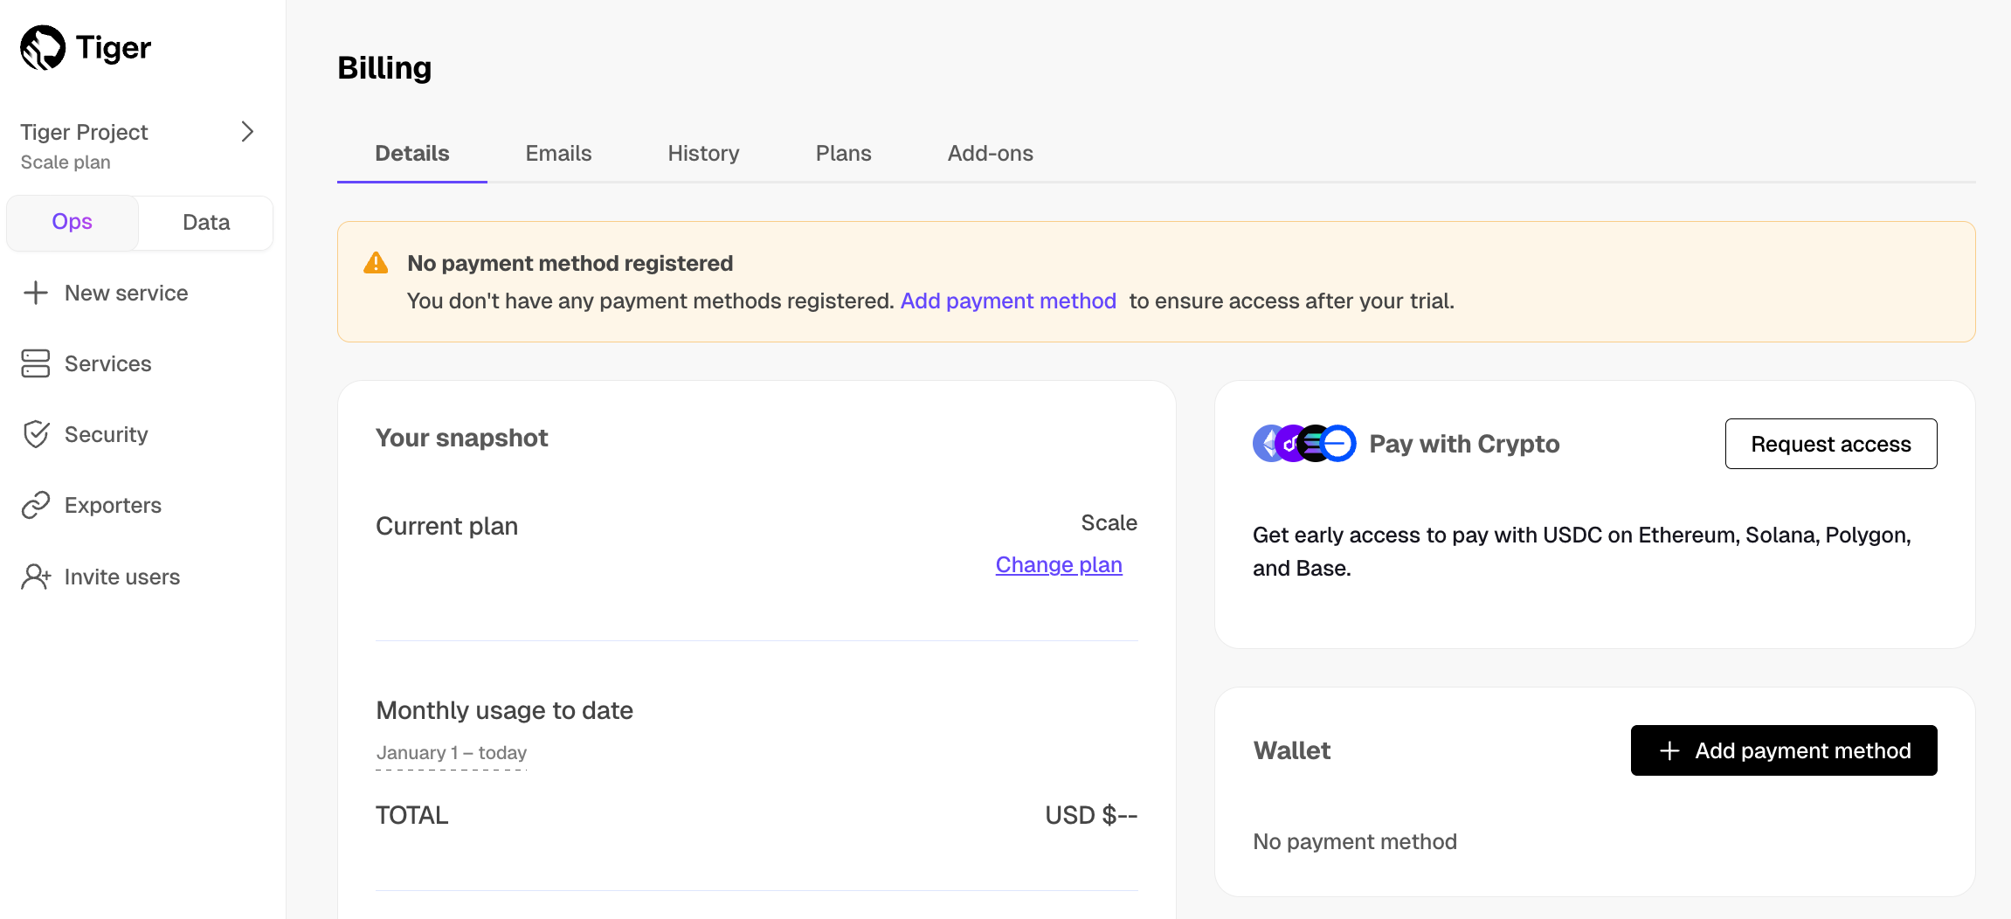
Task: Open the History tab
Action: coord(703,153)
